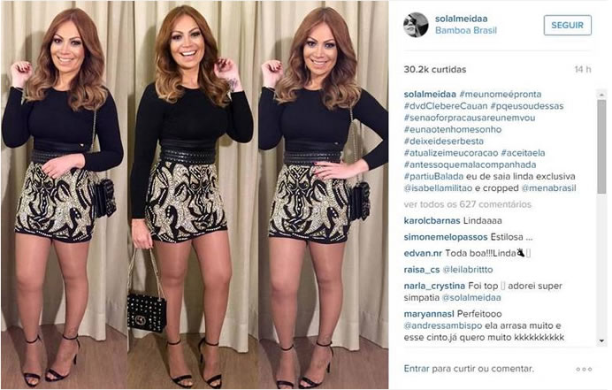Click the SEGUIR follow button
The height and width of the screenshot is (390, 612).
568,25
